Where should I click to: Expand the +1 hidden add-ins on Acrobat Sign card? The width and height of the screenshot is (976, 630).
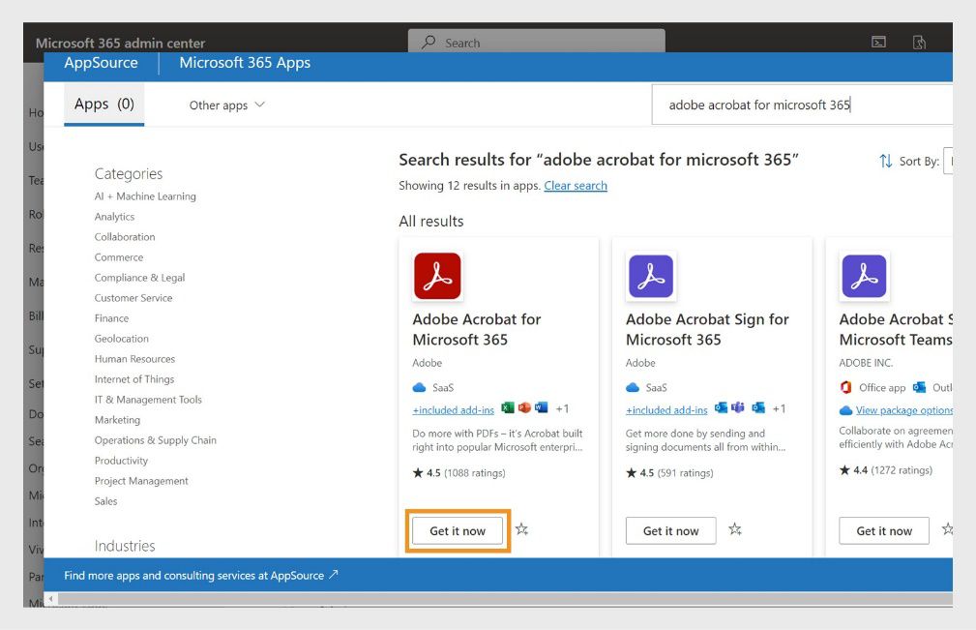779,407
